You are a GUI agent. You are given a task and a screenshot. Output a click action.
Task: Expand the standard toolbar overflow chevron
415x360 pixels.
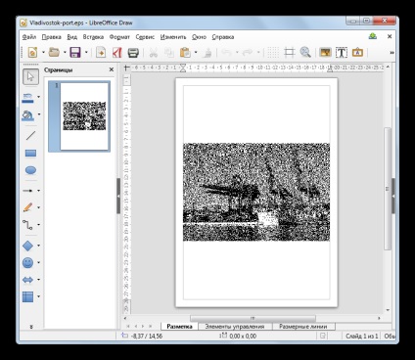coord(392,53)
